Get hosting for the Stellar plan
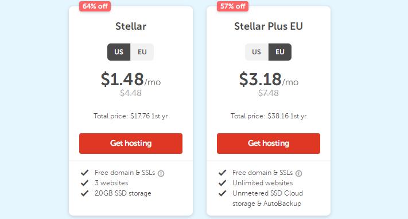408x219 pixels. [131, 144]
